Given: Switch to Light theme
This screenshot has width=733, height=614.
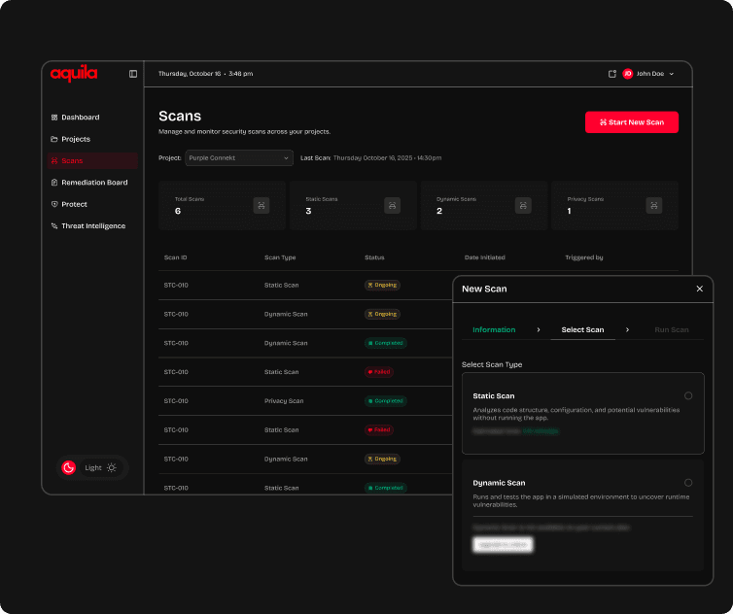Looking at the screenshot, I should pyautogui.click(x=101, y=467).
